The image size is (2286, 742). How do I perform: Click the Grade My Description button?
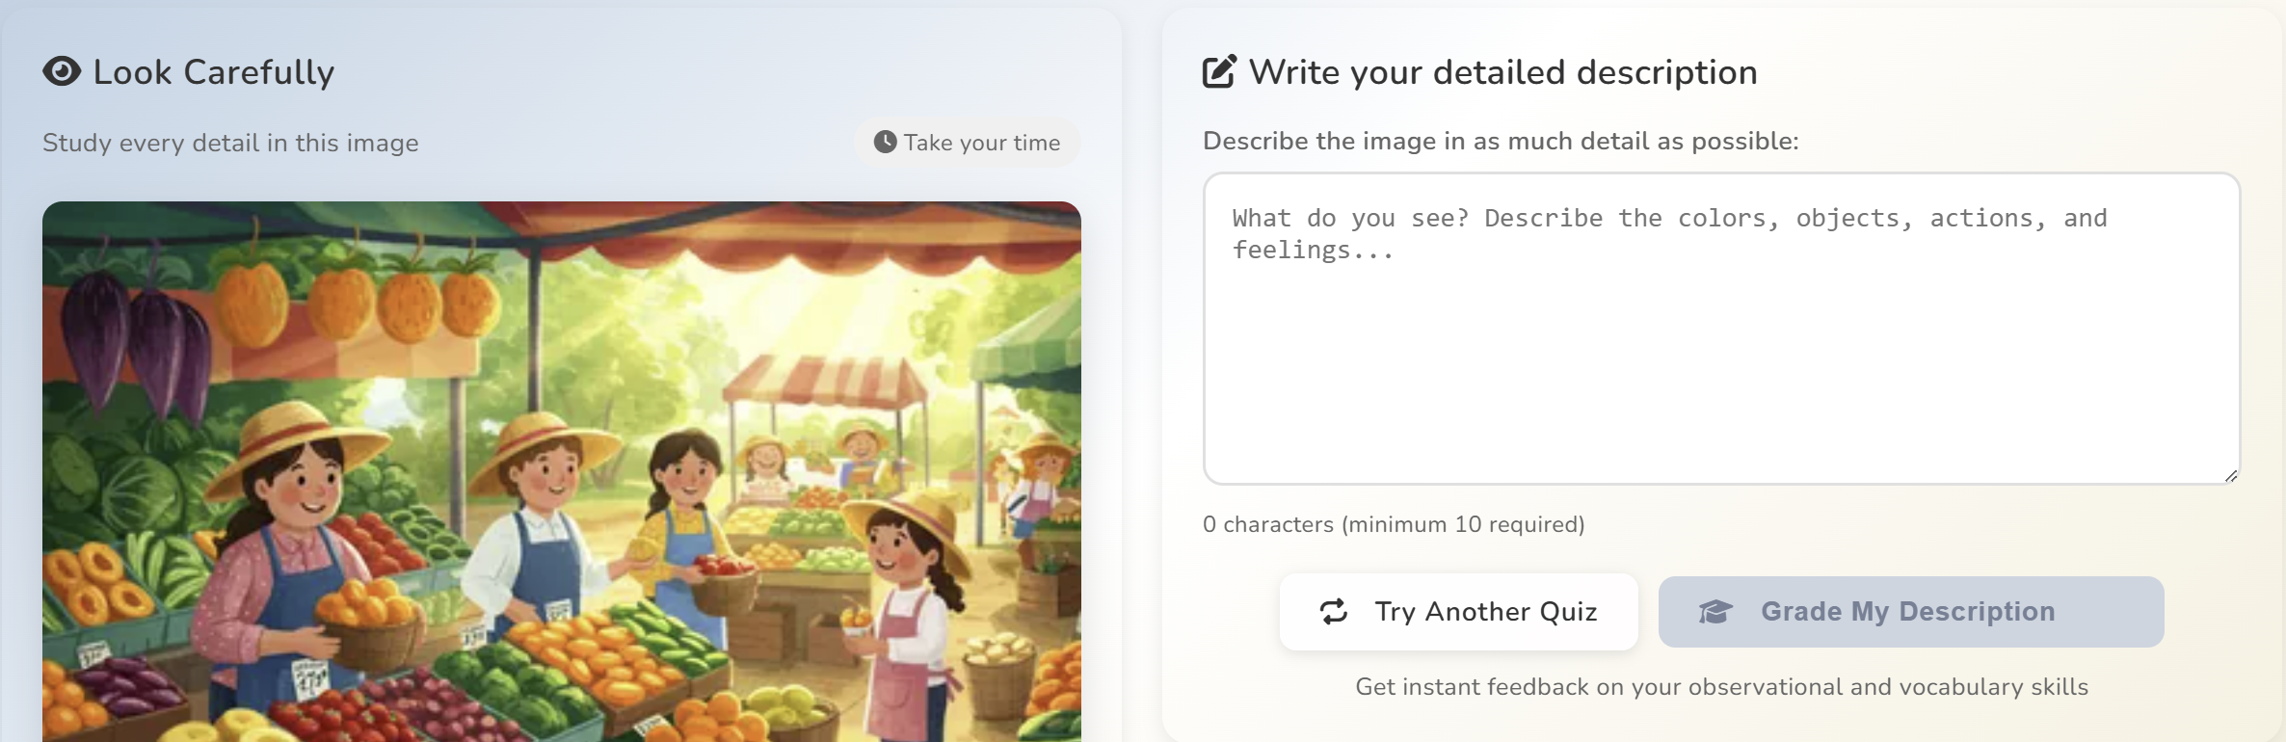pos(1911,612)
